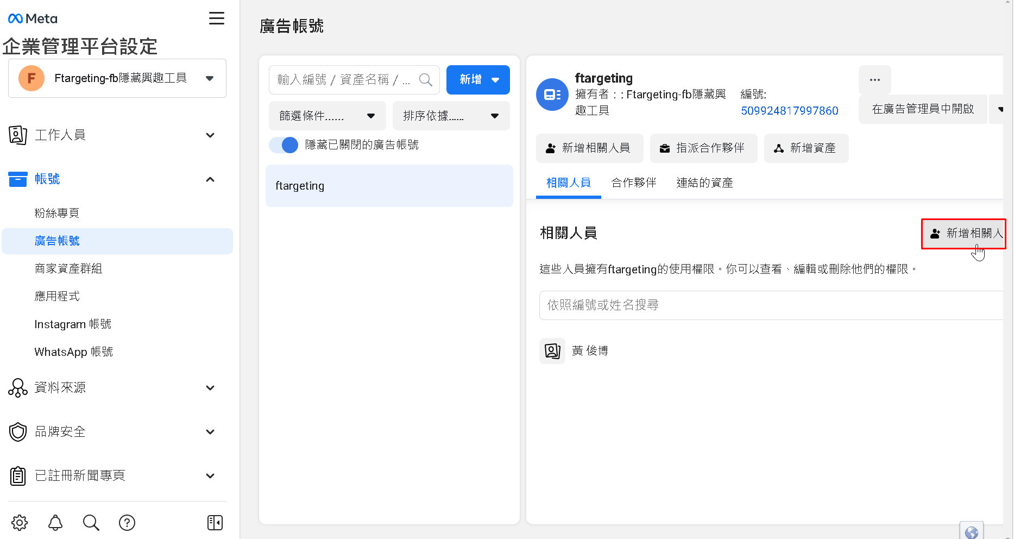Click person icon beside 黃 俊博
This screenshot has height=539, width=1014.
point(552,351)
